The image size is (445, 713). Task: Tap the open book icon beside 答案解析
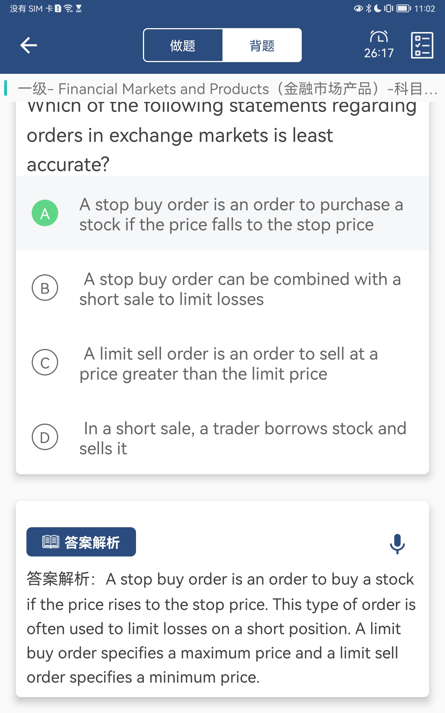(51, 542)
